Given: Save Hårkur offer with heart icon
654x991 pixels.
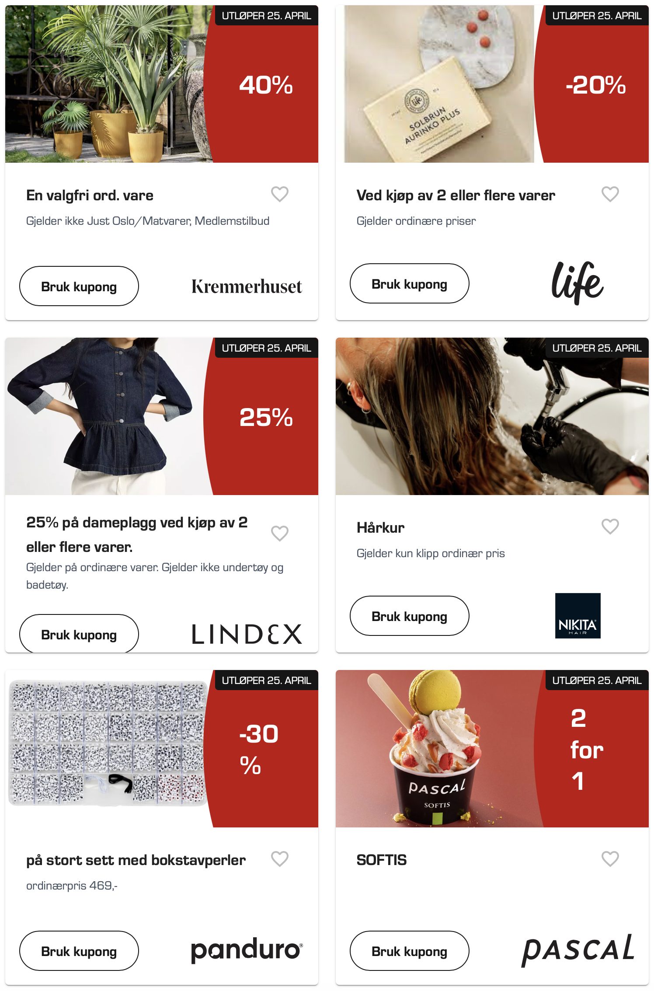Looking at the screenshot, I should click(610, 527).
